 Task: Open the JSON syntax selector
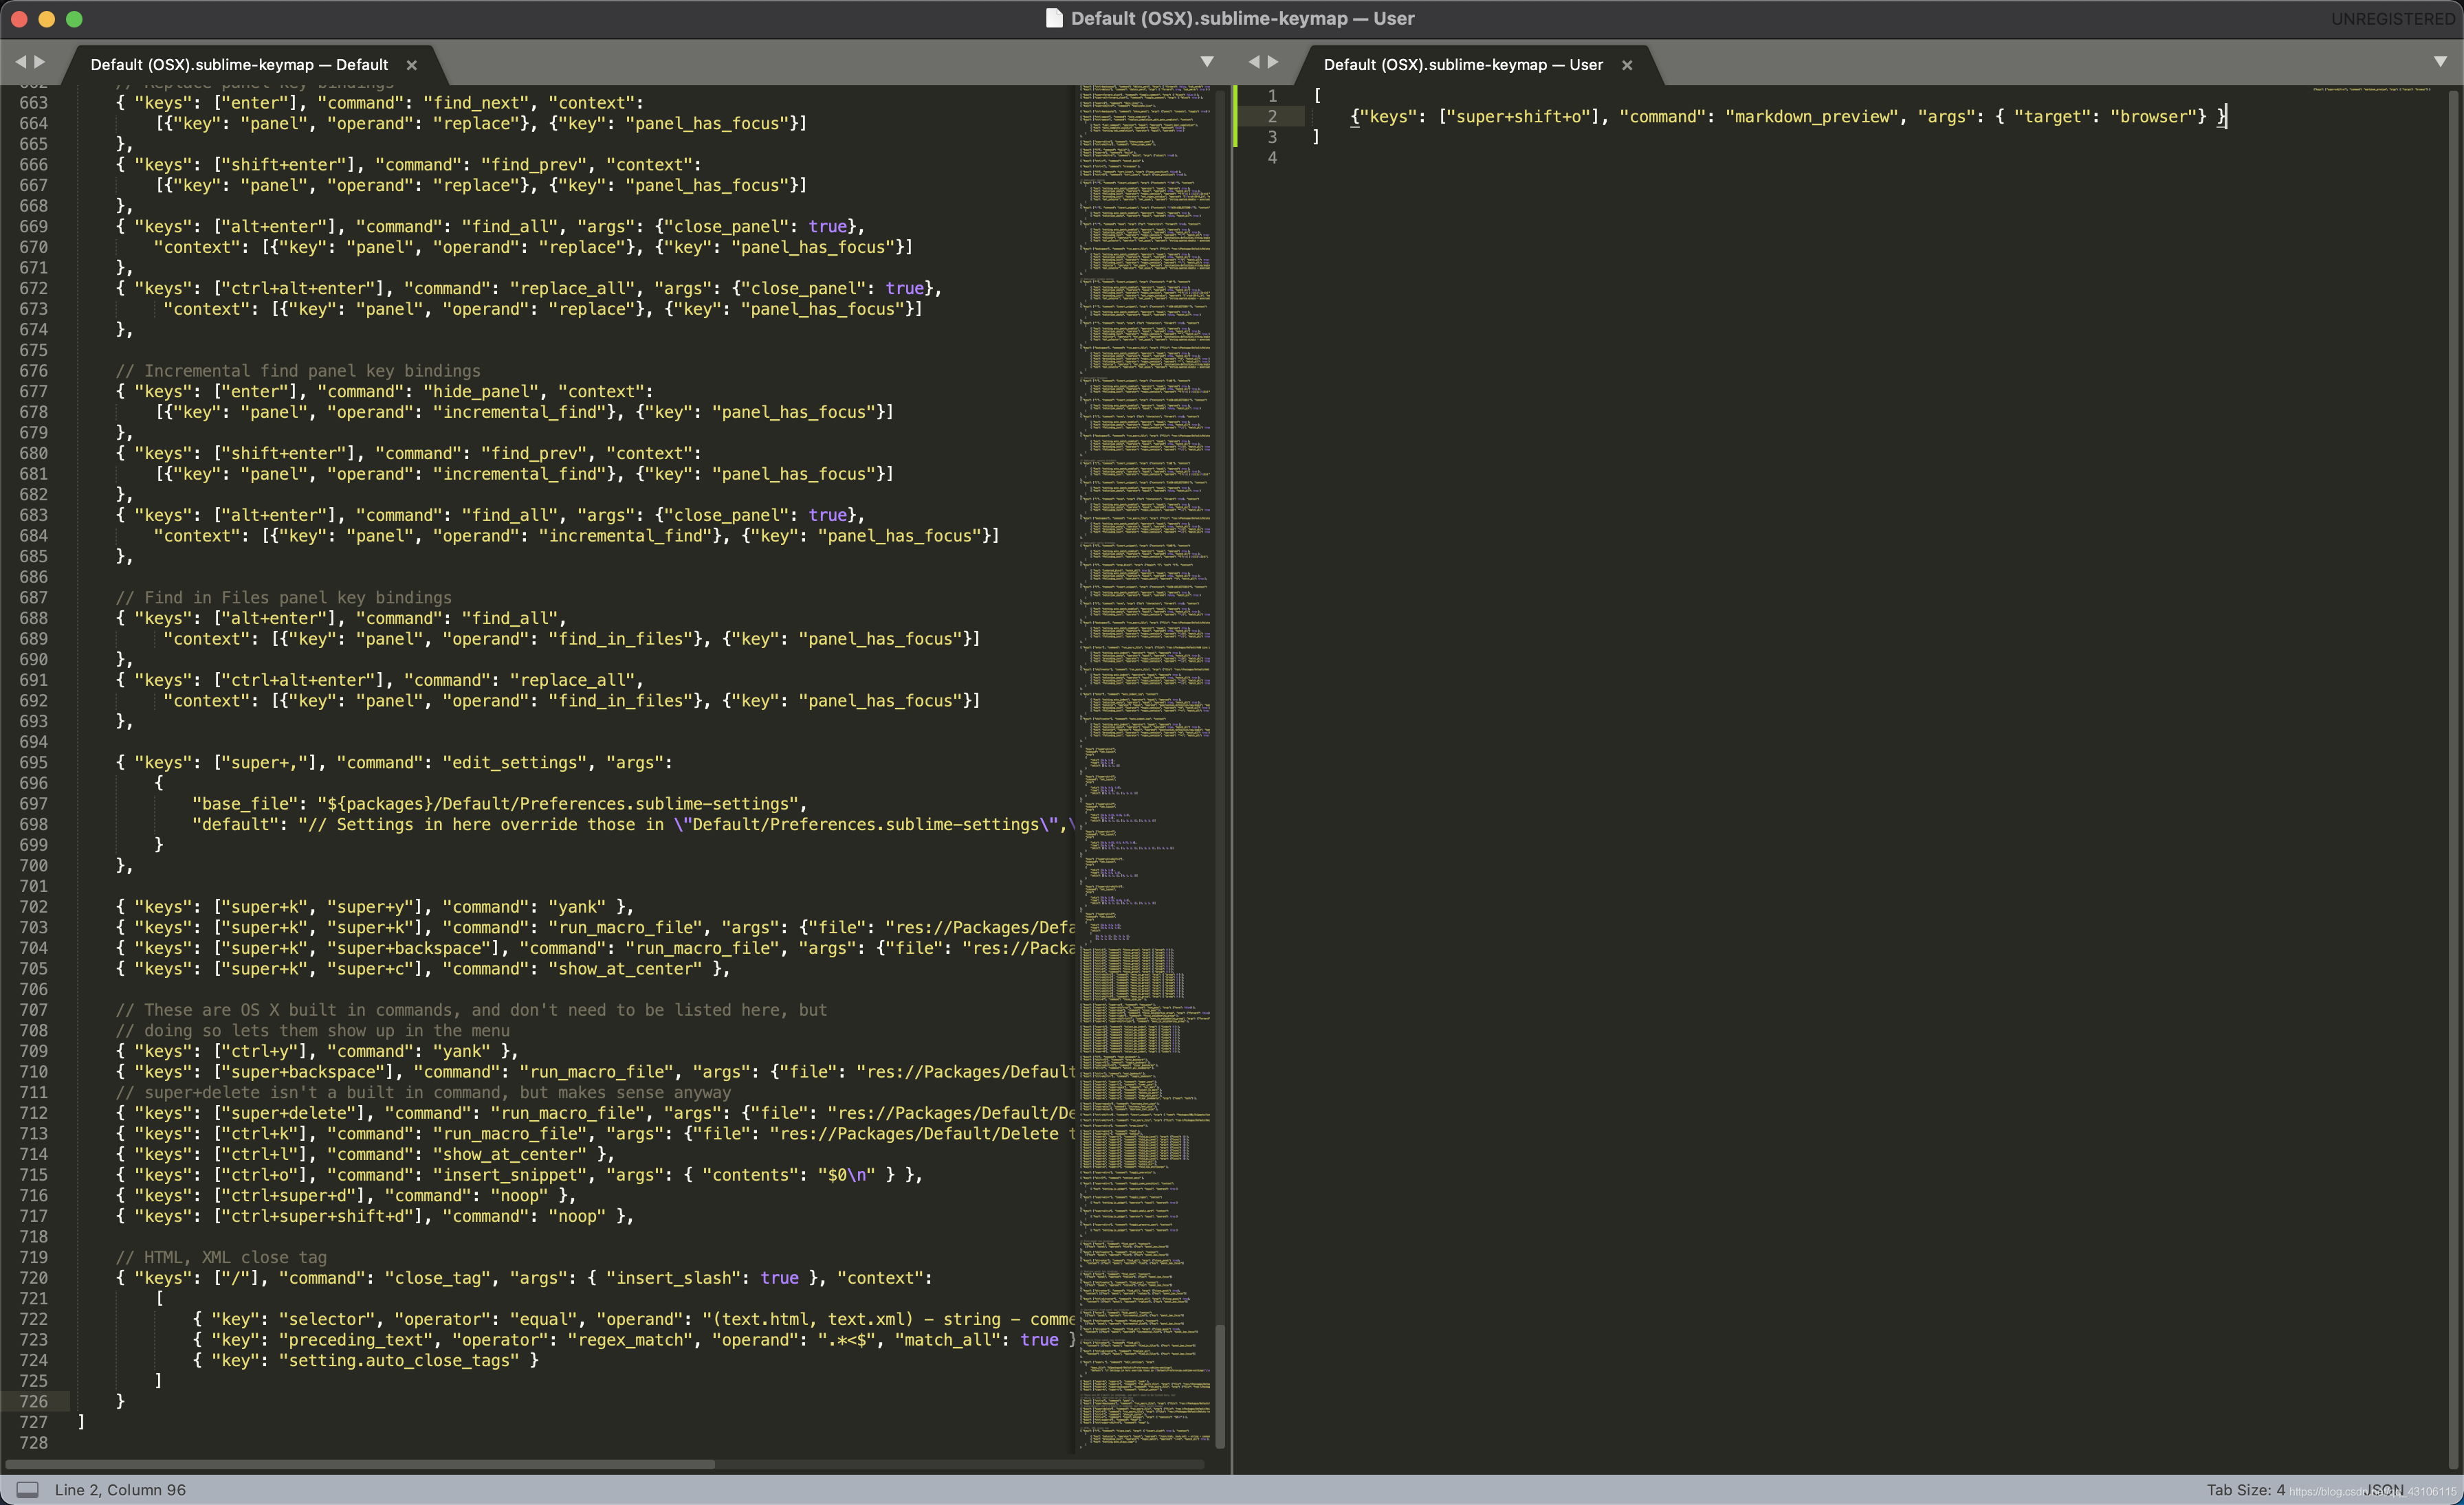pyautogui.click(x=2385, y=1489)
